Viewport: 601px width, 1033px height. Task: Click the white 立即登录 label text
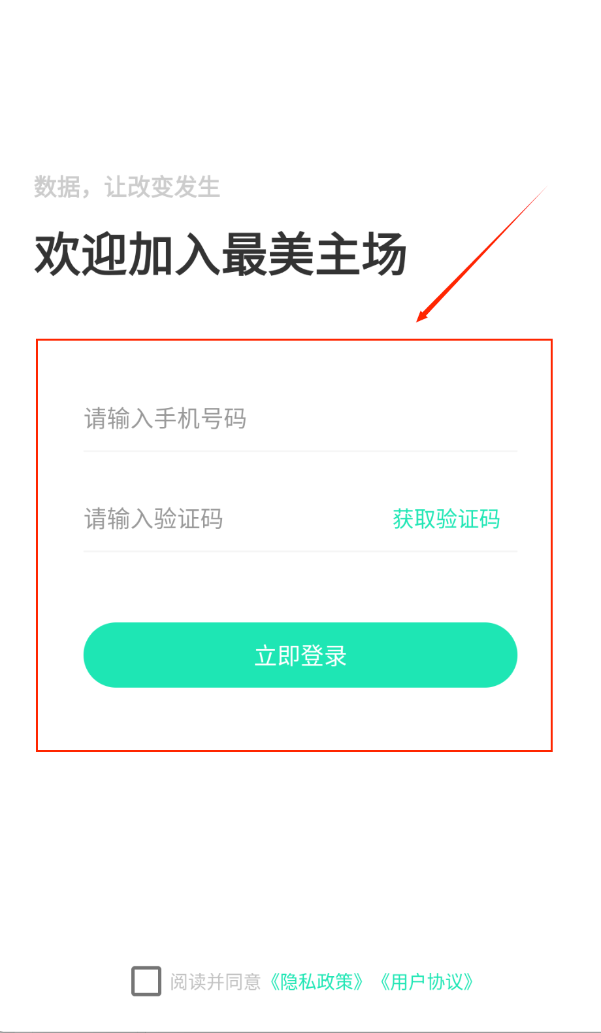tap(300, 655)
